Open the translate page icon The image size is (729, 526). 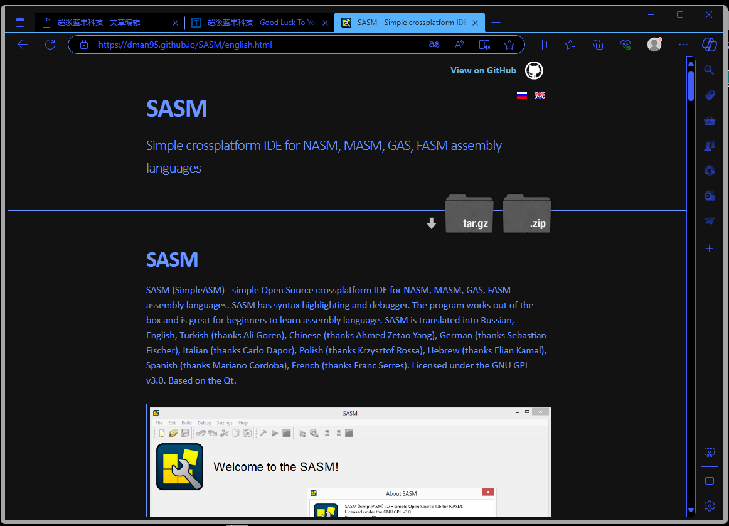point(434,45)
